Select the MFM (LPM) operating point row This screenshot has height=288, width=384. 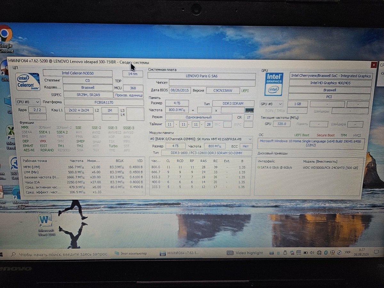coord(83,167)
